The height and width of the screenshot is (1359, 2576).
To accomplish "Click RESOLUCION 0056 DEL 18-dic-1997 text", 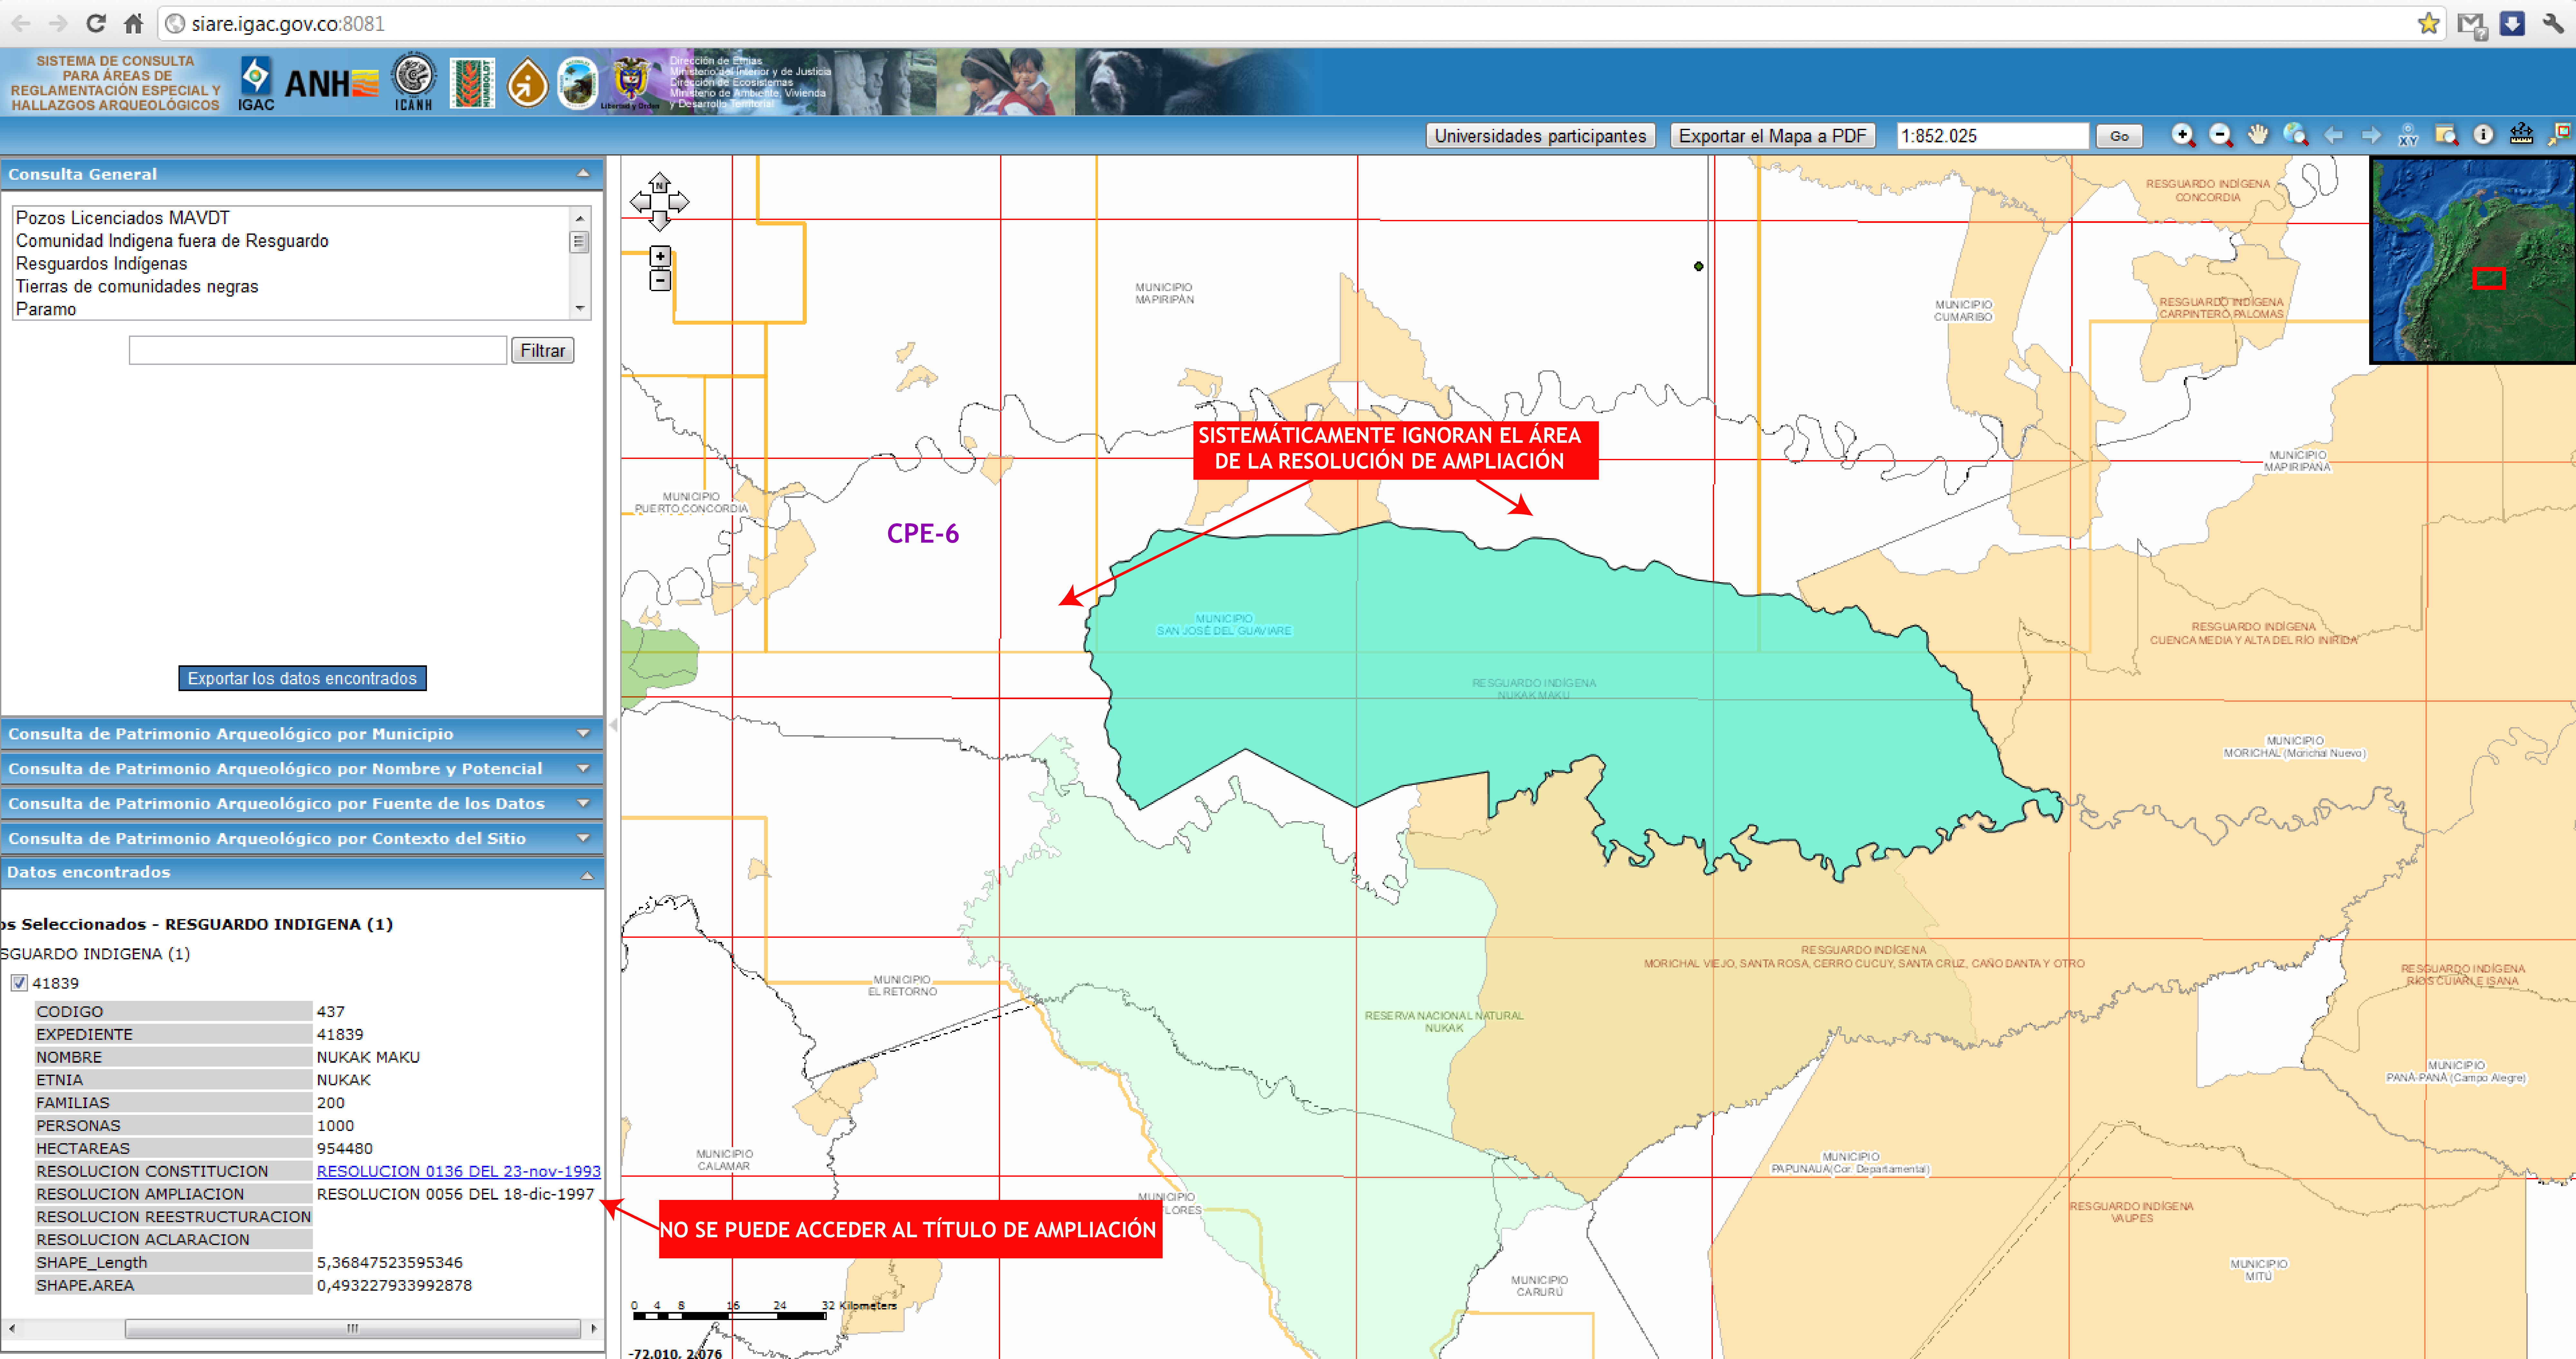I will 456,1194.
